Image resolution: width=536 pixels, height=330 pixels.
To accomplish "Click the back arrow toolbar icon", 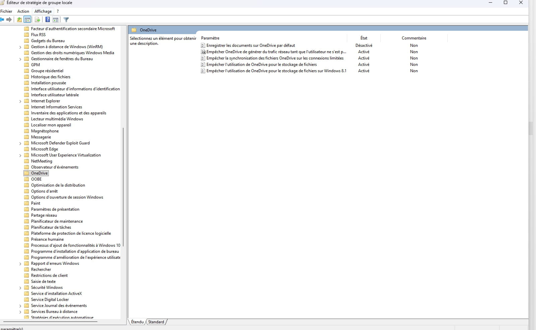I will pyautogui.click(x=2, y=20).
